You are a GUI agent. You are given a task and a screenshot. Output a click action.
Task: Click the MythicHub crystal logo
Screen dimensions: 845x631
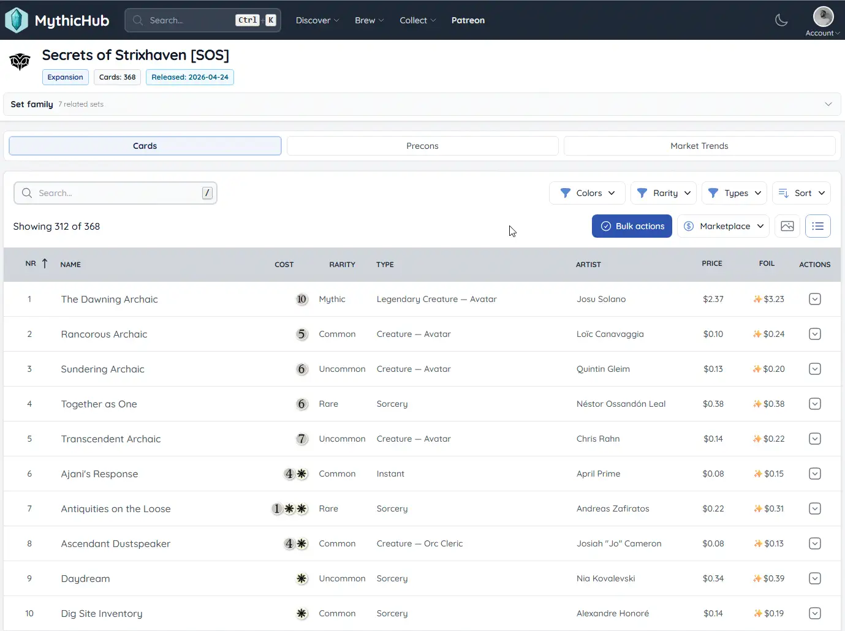(x=17, y=20)
